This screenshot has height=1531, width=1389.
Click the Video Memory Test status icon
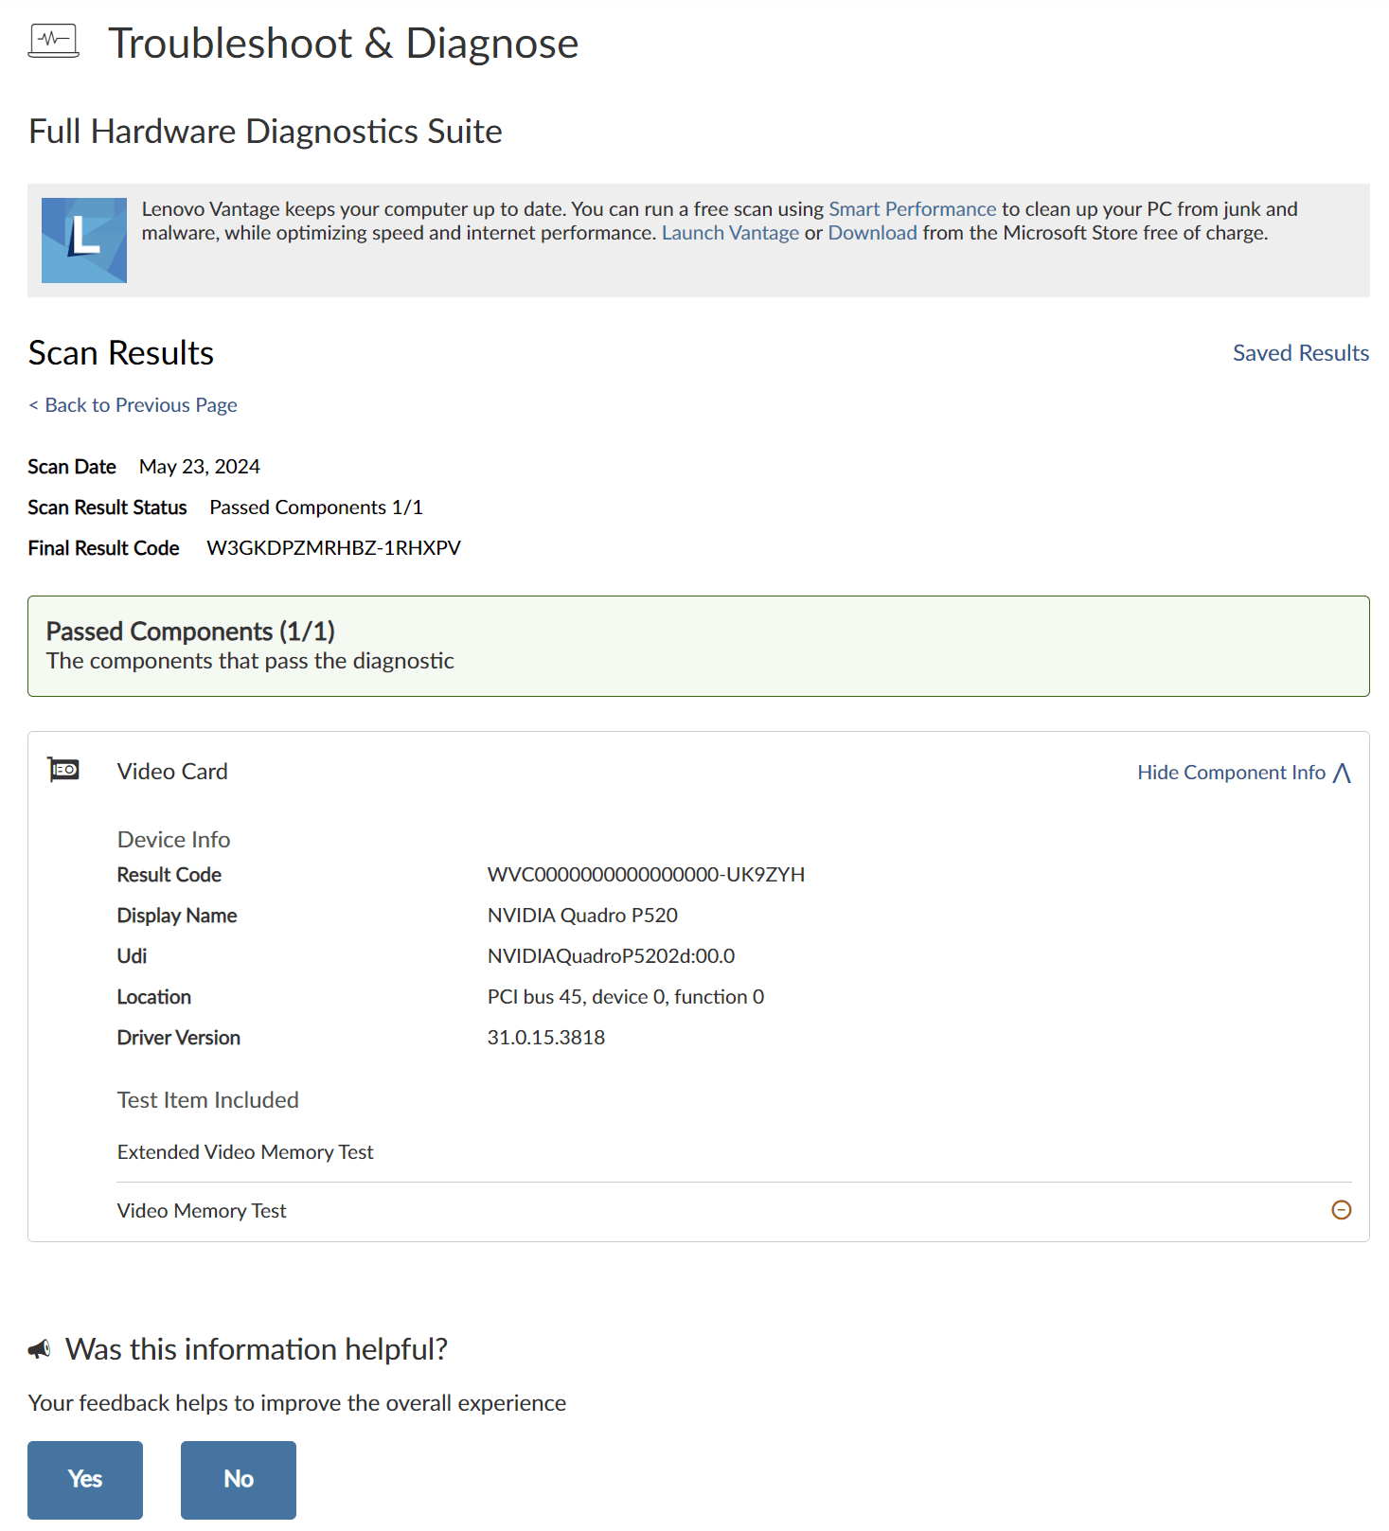coord(1341,1210)
